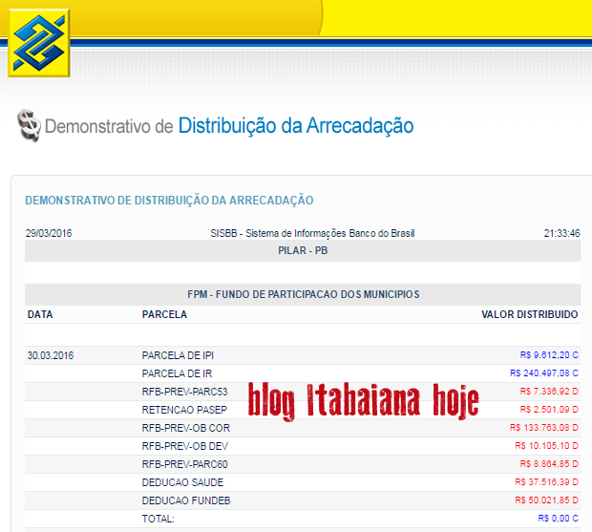The width and height of the screenshot is (592, 532).
Task: Click the 'DEDUCAO FUNDEB' row label
Action: click(186, 500)
